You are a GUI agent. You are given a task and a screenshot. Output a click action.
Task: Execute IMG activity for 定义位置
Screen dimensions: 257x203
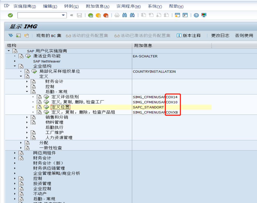(46, 107)
